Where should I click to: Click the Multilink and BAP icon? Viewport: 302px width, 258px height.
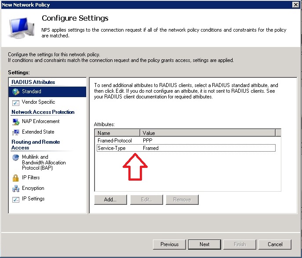pos(16,157)
